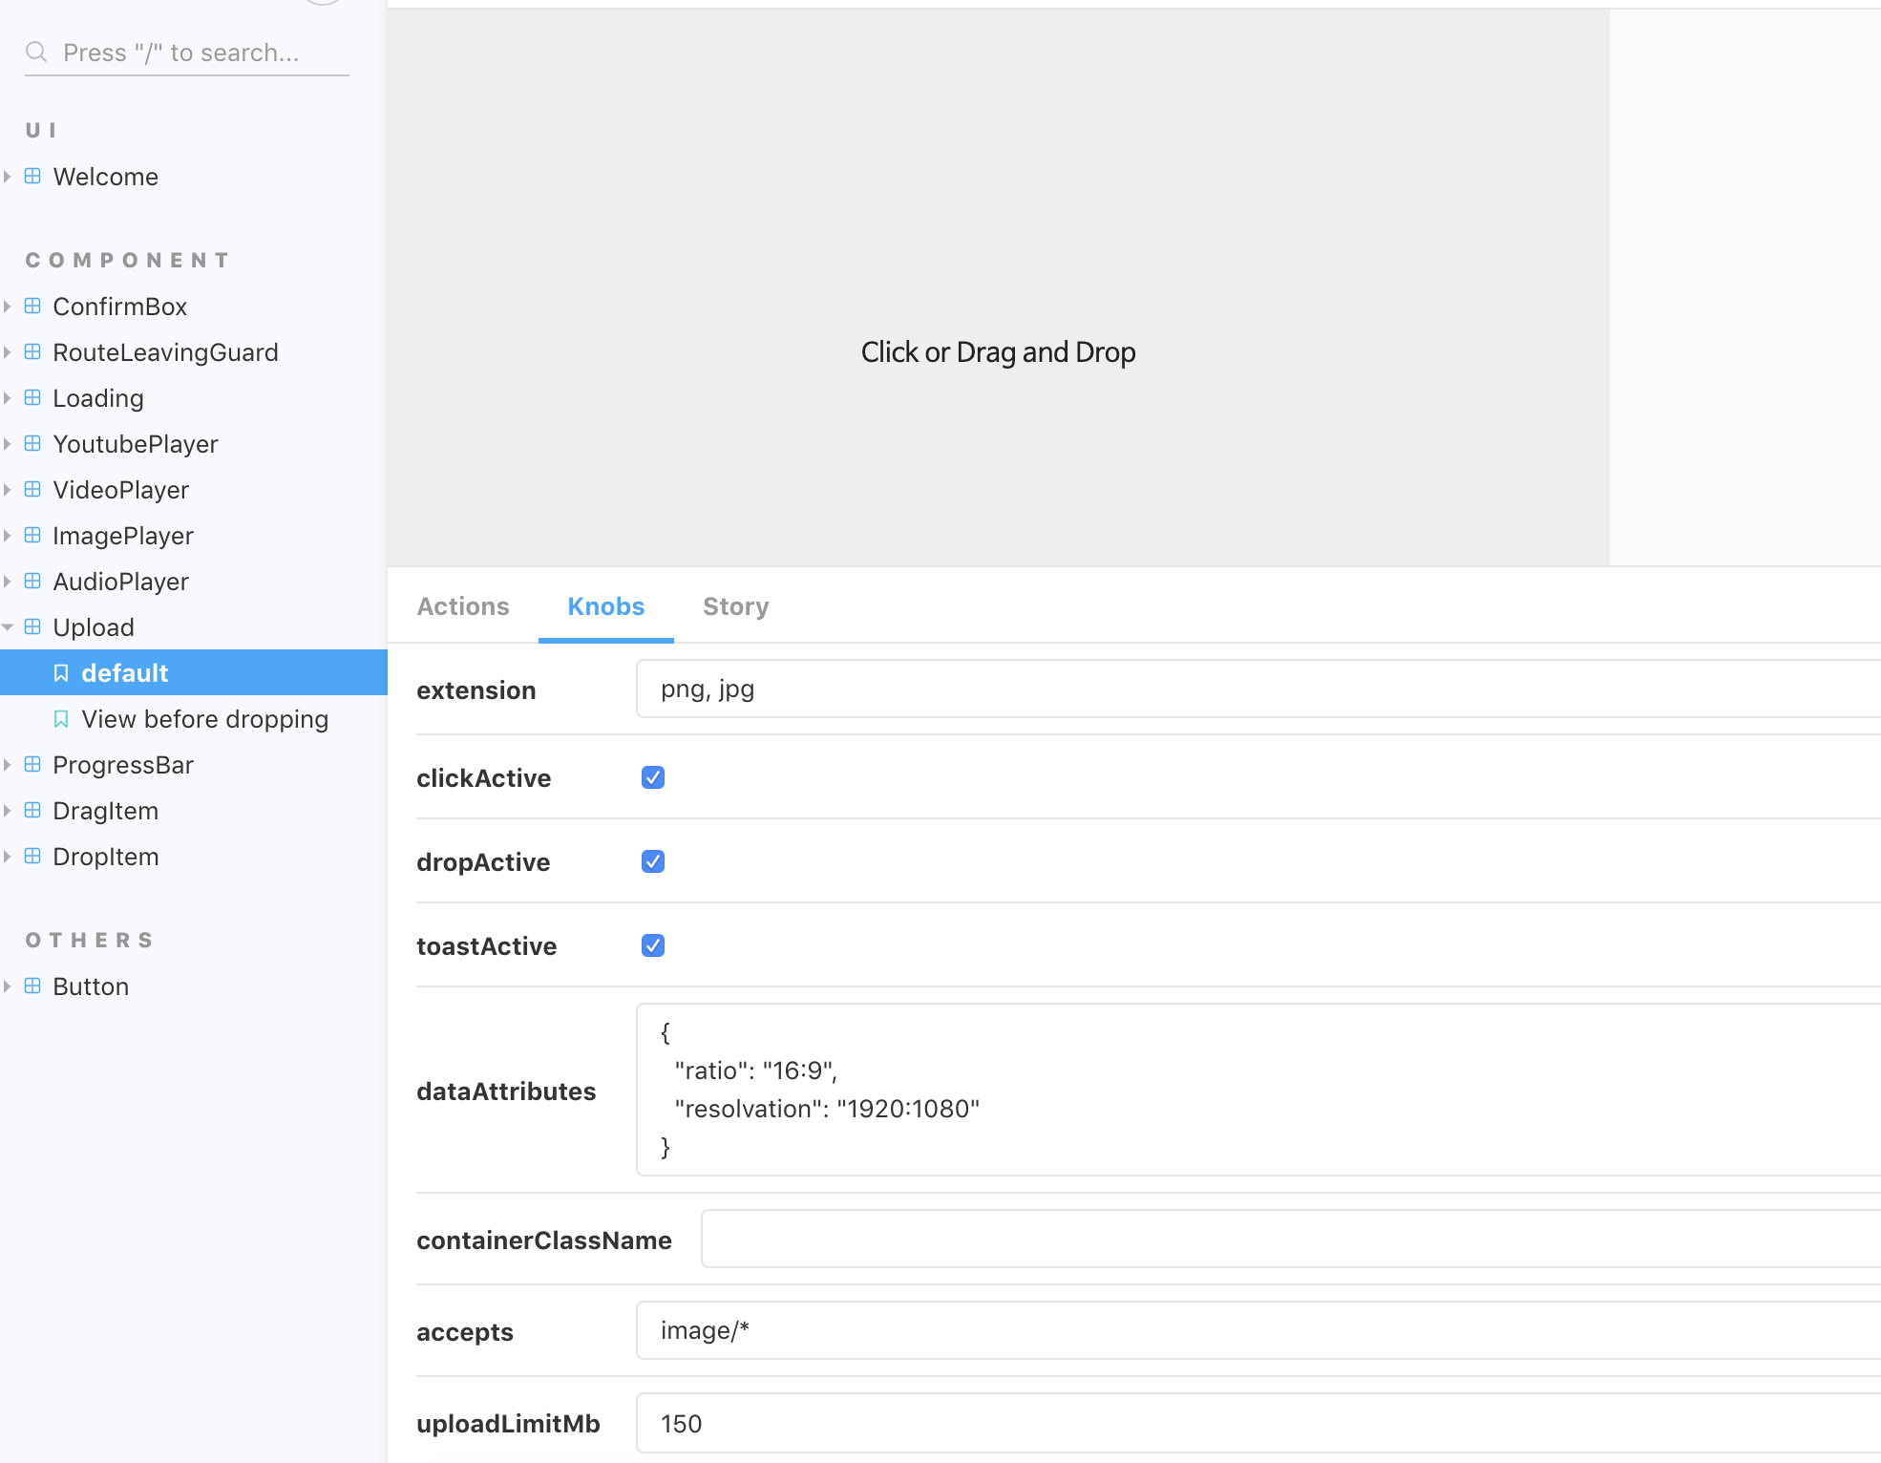Switch to the Actions tab

pyautogui.click(x=463, y=606)
